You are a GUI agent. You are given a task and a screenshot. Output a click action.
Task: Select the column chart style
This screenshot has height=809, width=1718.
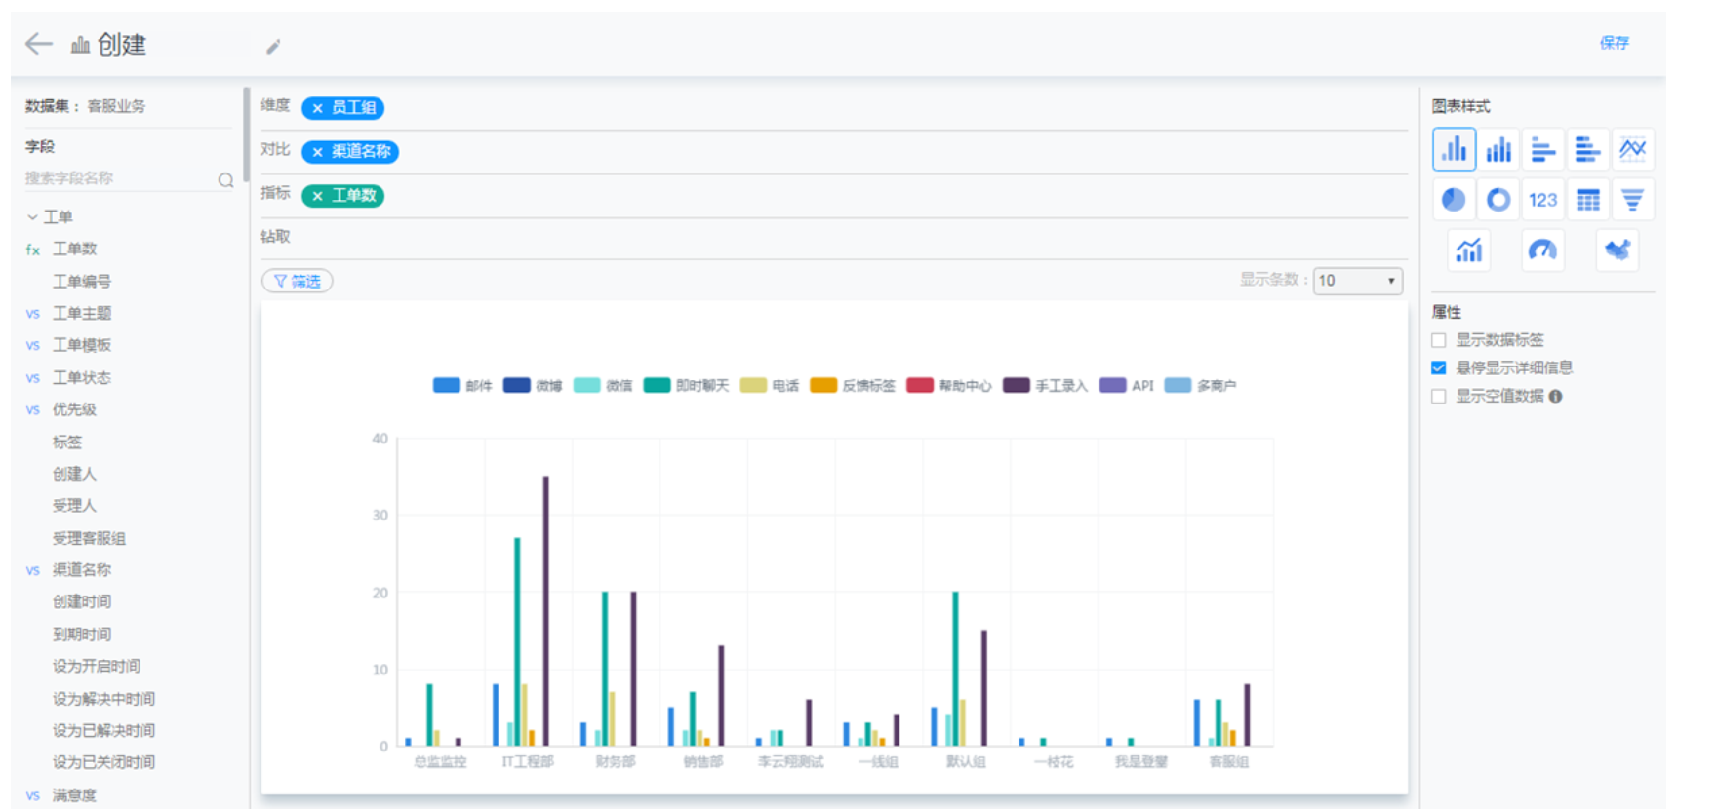point(1454,149)
